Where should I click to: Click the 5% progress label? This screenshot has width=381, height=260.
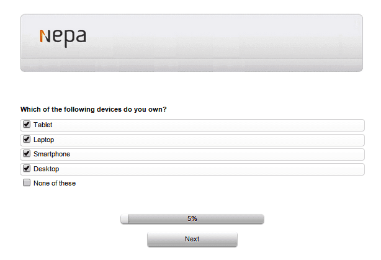coord(192,218)
